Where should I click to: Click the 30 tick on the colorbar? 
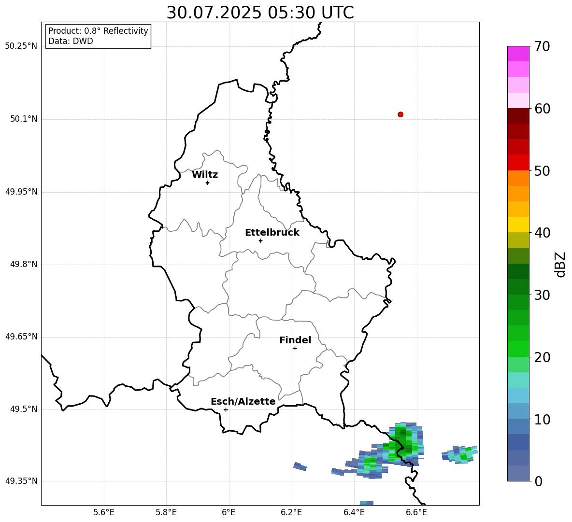pyautogui.click(x=542, y=295)
